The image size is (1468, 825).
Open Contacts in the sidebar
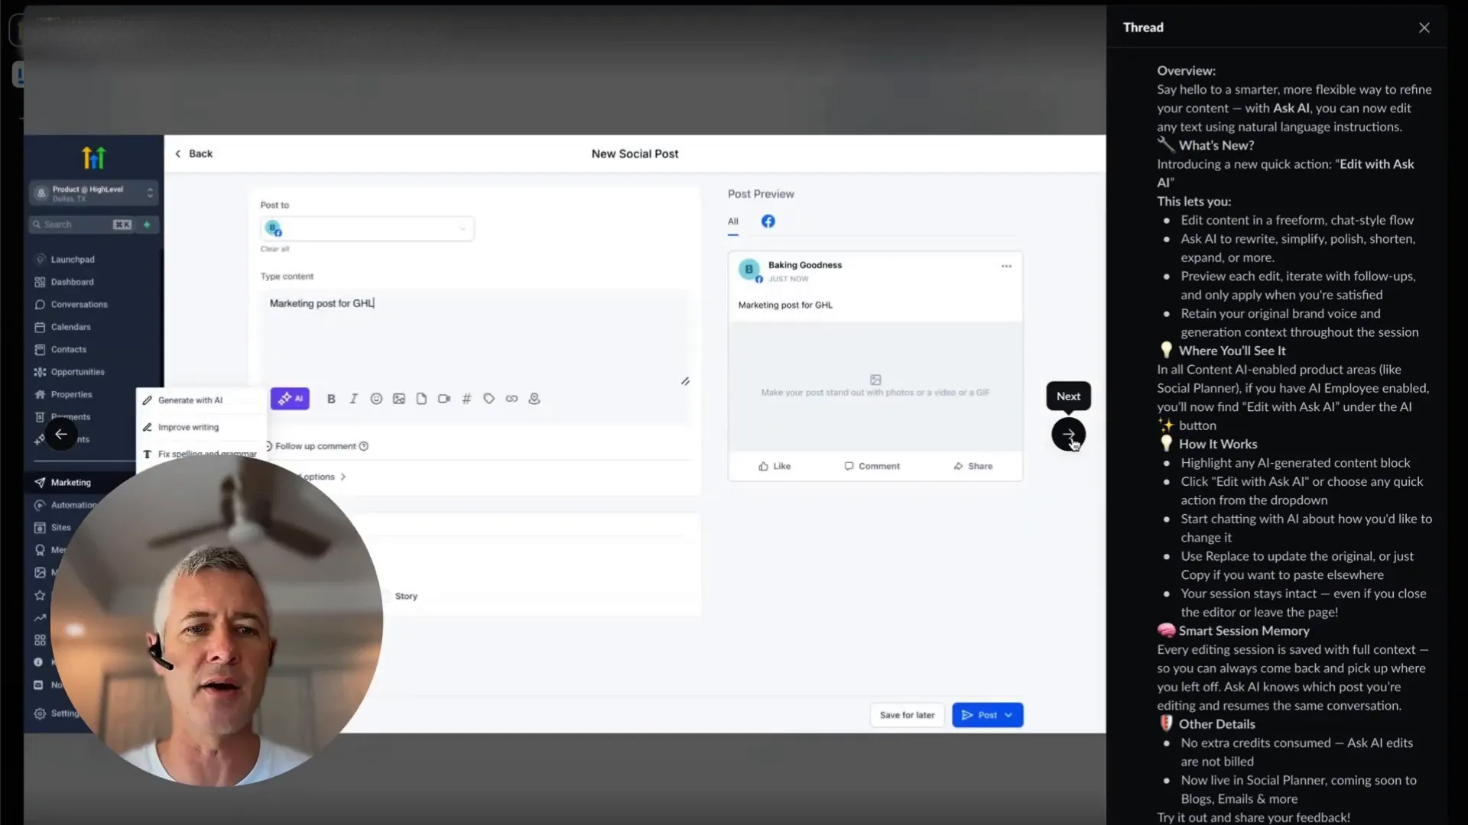click(68, 350)
